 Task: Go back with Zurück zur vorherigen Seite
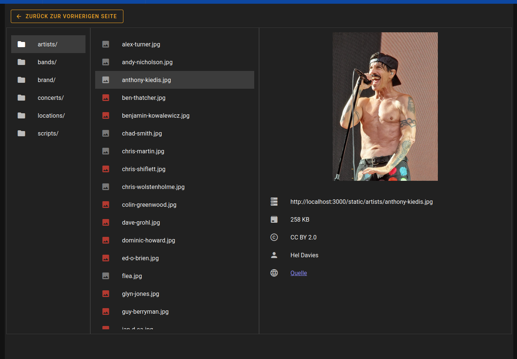(67, 16)
